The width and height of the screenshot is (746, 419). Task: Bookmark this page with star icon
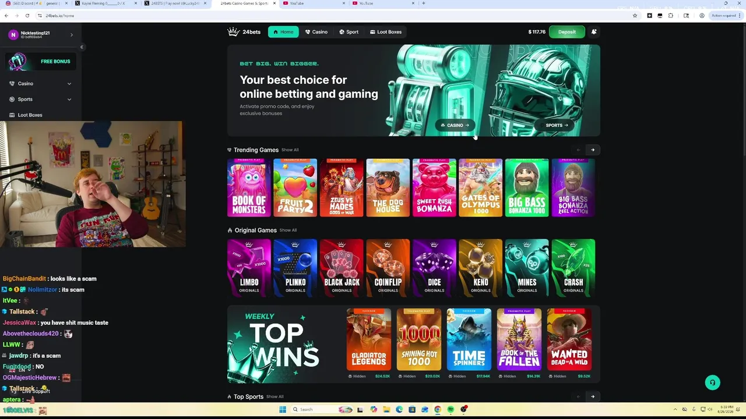(x=635, y=16)
